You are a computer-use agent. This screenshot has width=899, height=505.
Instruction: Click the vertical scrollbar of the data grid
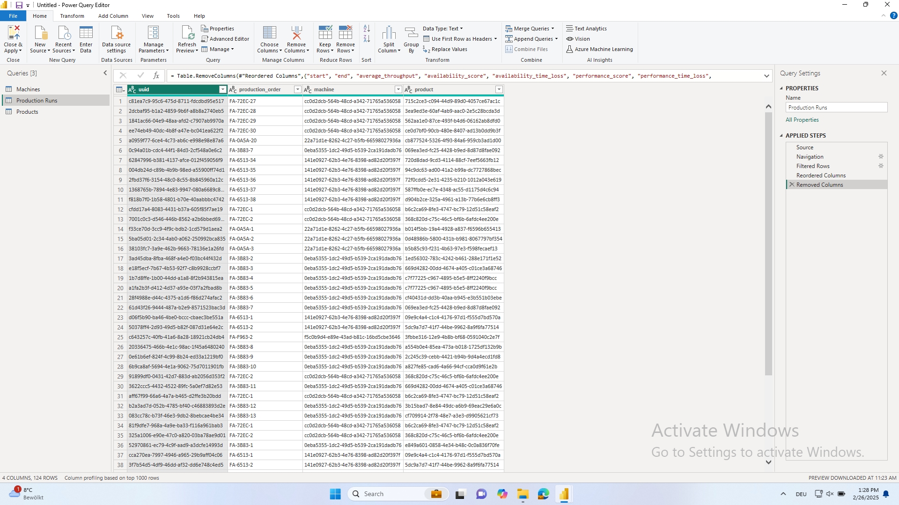coord(768,243)
